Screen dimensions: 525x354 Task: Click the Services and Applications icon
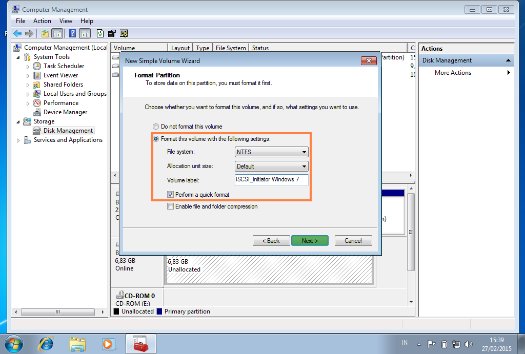[x=28, y=140]
